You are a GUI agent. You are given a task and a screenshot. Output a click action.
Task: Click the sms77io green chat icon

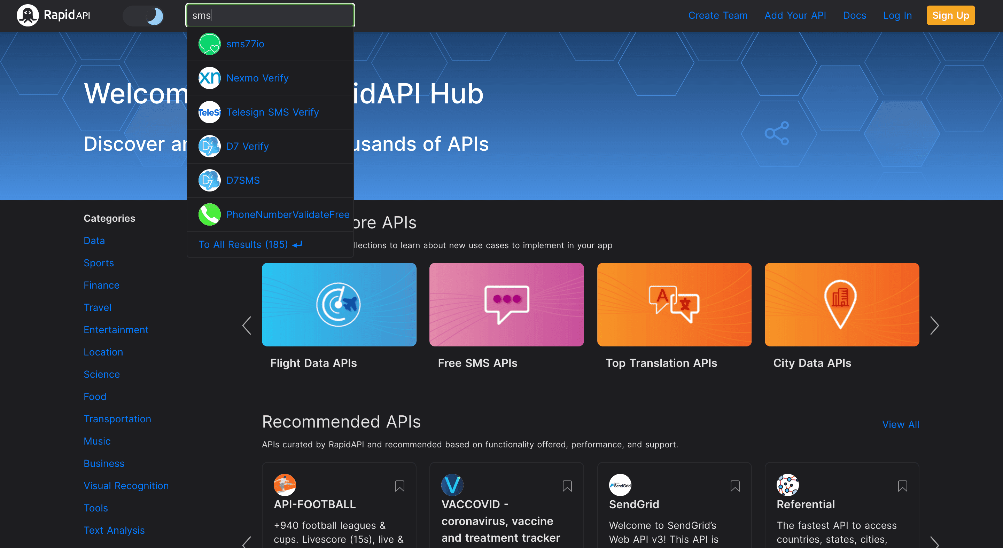coord(209,44)
